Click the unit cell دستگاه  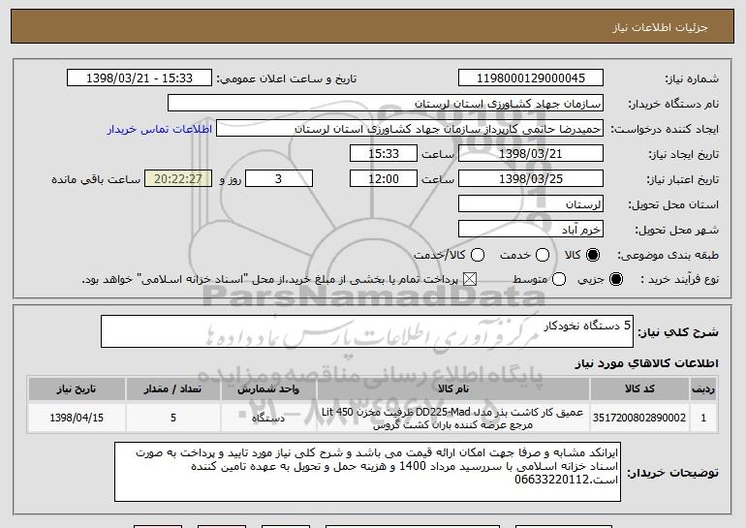[268, 418]
